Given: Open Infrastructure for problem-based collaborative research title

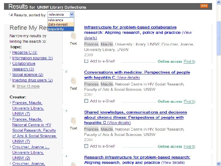Looking at the screenshot, I should pyautogui.click(x=132, y=30).
